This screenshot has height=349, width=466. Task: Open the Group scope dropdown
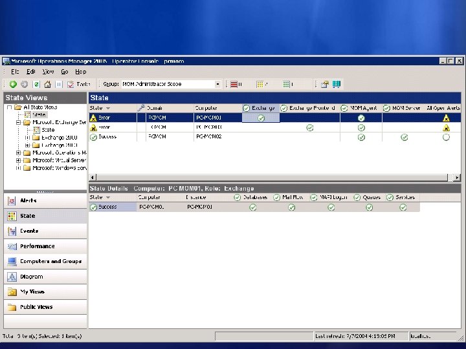[x=217, y=84]
